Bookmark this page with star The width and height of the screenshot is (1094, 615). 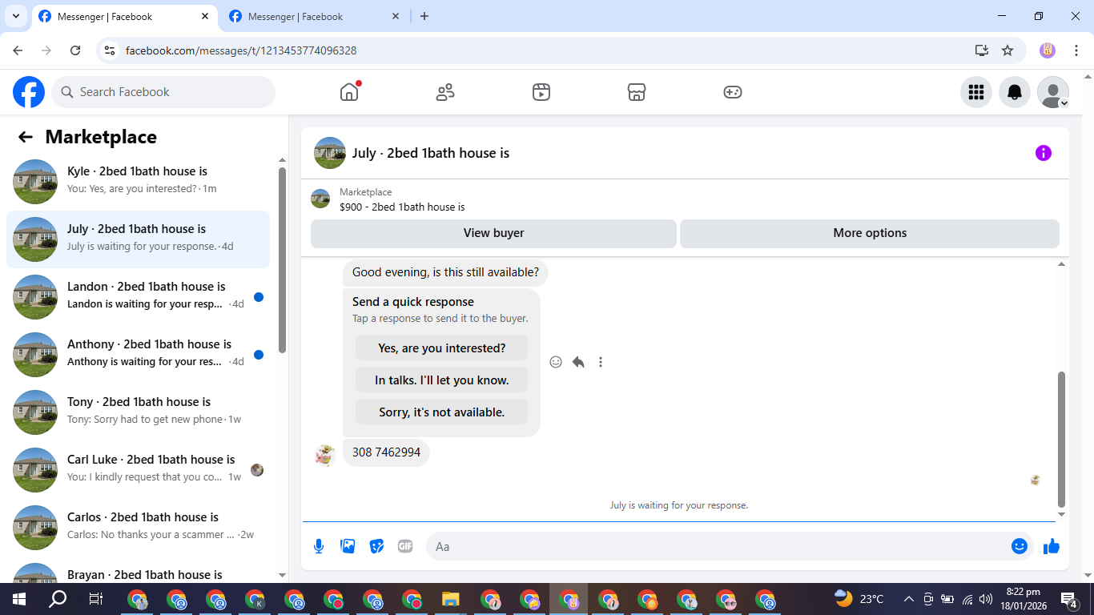click(x=1008, y=50)
